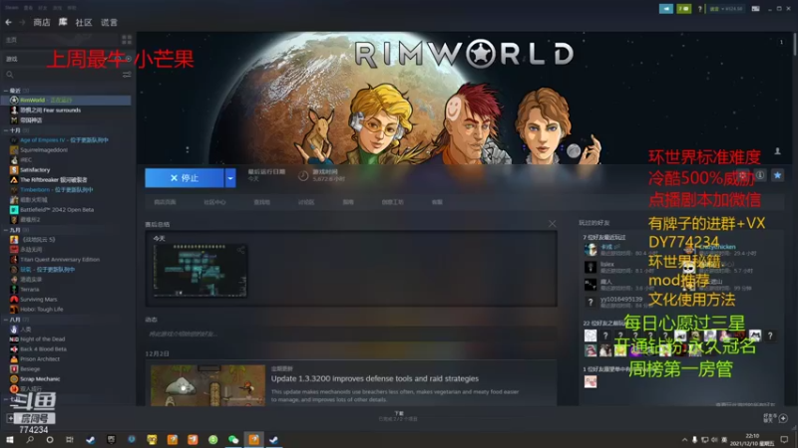The image size is (798, 448).
Task: Close the post-game summary panel
Action: point(553,223)
